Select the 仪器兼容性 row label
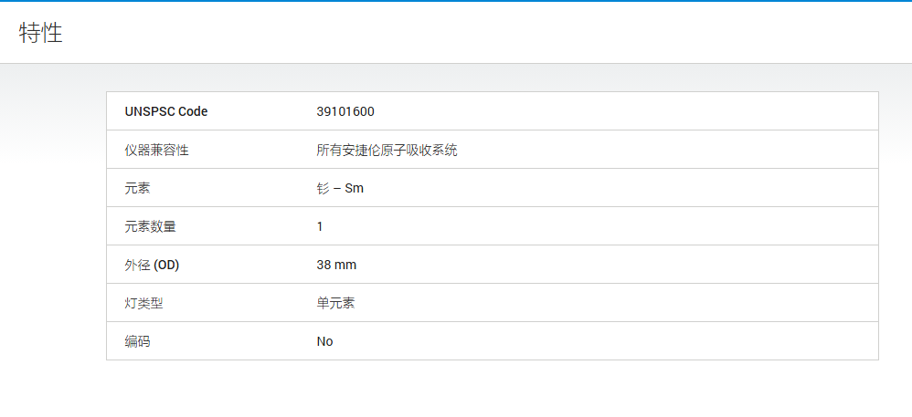Viewport: 912px width, 417px height. [156, 151]
